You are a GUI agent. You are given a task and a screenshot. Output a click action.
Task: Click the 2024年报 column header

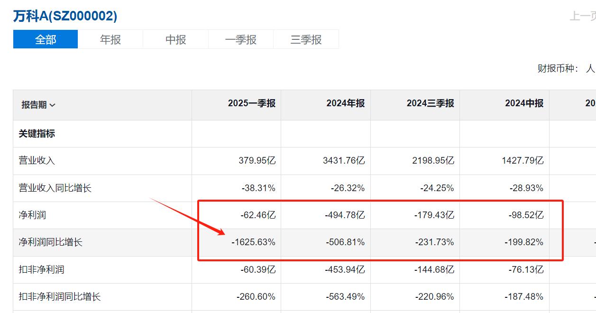[x=345, y=103]
